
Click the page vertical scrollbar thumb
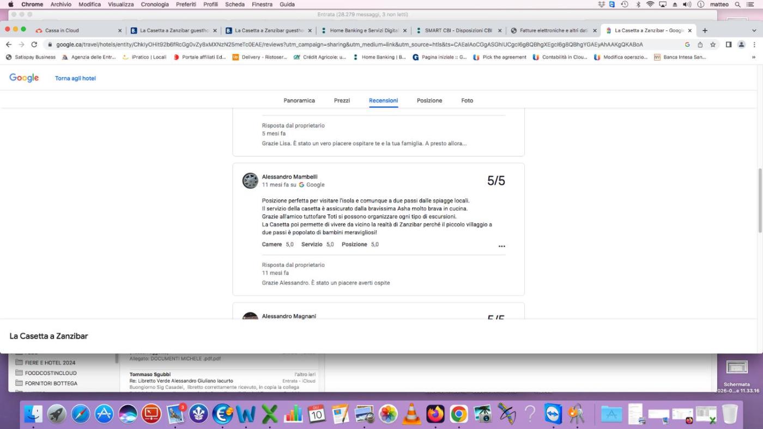point(760,200)
